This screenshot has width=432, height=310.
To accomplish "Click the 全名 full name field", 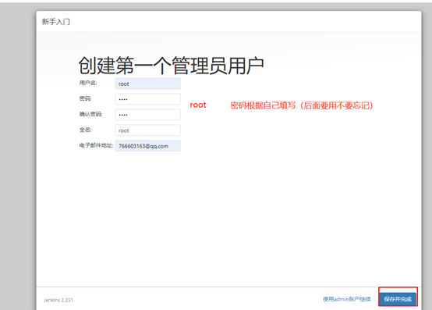I will point(147,130).
